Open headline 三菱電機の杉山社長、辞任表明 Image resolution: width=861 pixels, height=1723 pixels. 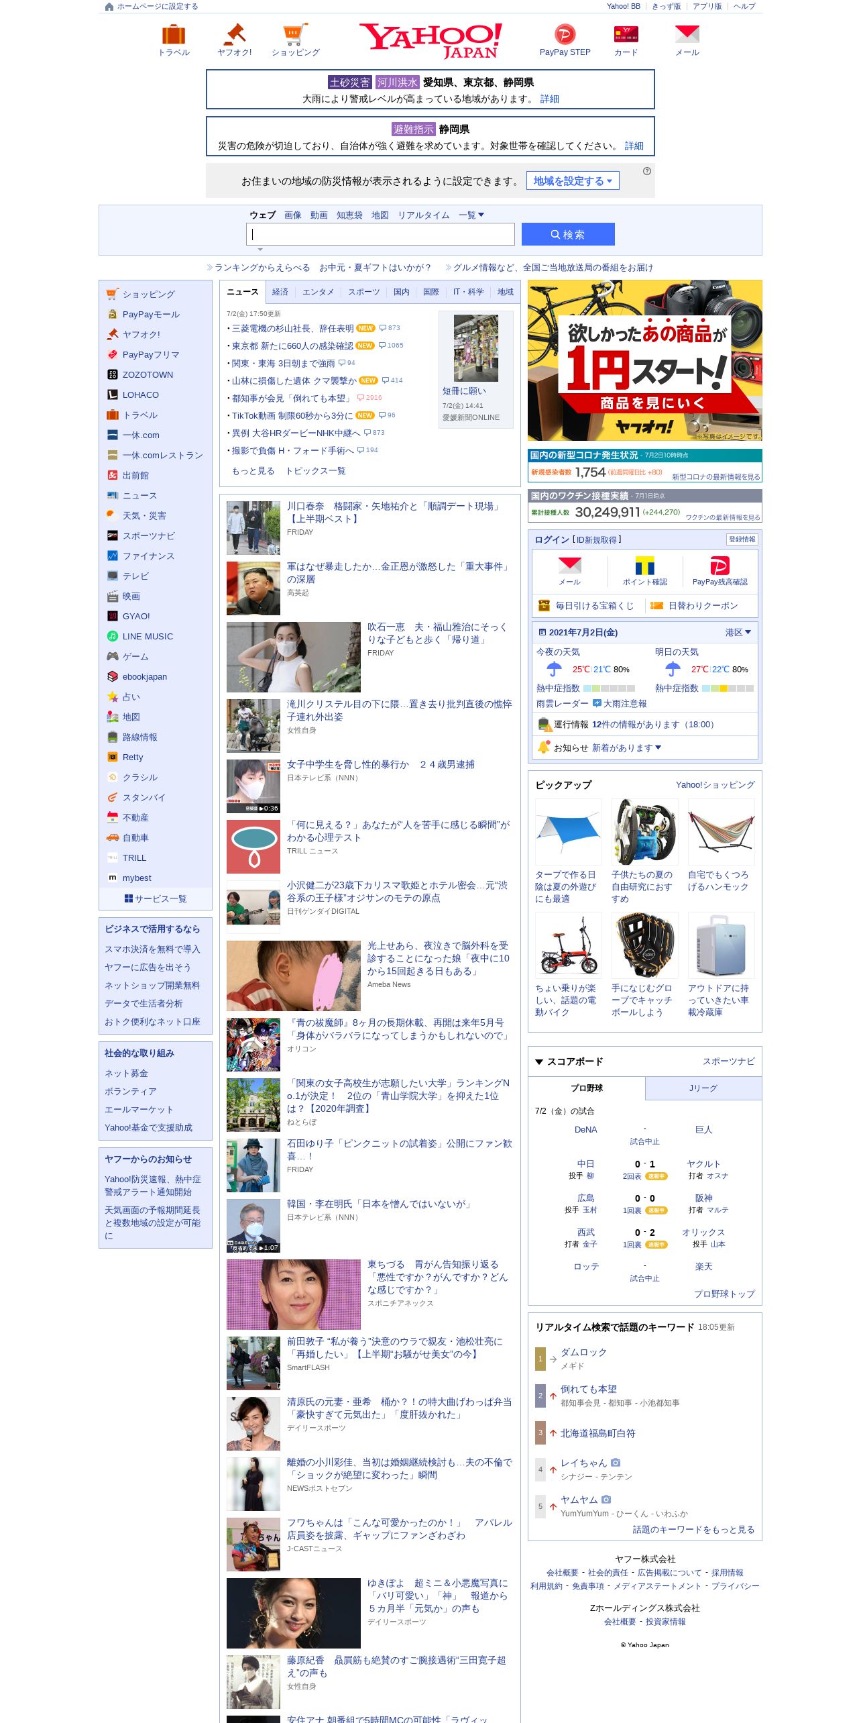point(293,328)
